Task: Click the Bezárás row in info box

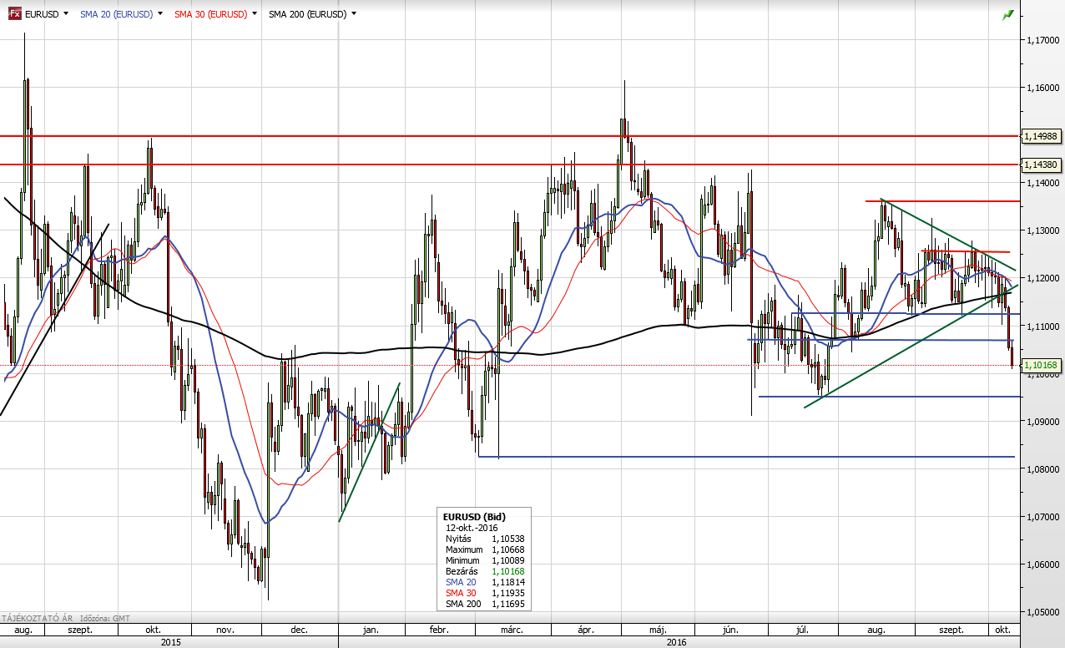Action: (484, 571)
